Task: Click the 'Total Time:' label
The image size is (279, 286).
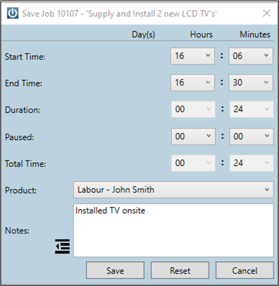Action: pyautogui.click(x=25, y=164)
